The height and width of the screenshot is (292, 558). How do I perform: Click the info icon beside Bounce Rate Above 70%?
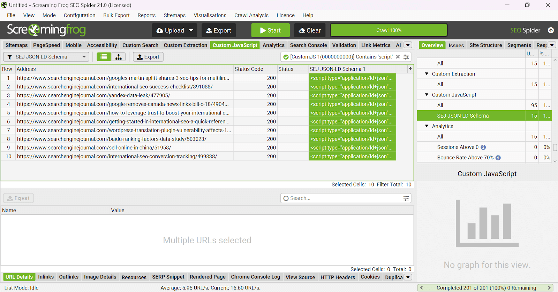pyautogui.click(x=498, y=158)
